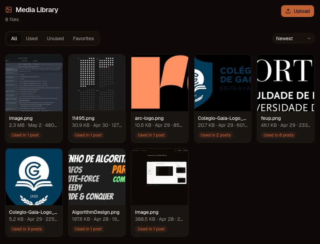Open the feup.png thumbnail
The height and width of the screenshot is (244, 320).
[286, 83]
